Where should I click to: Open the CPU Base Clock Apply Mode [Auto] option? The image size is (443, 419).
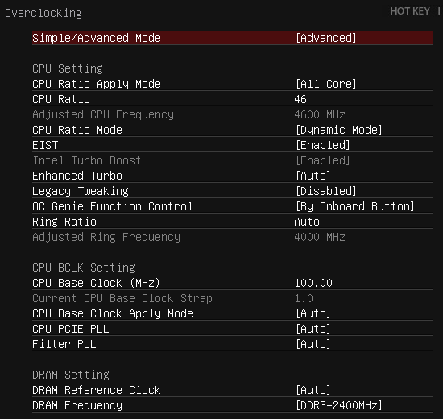[313, 313]
